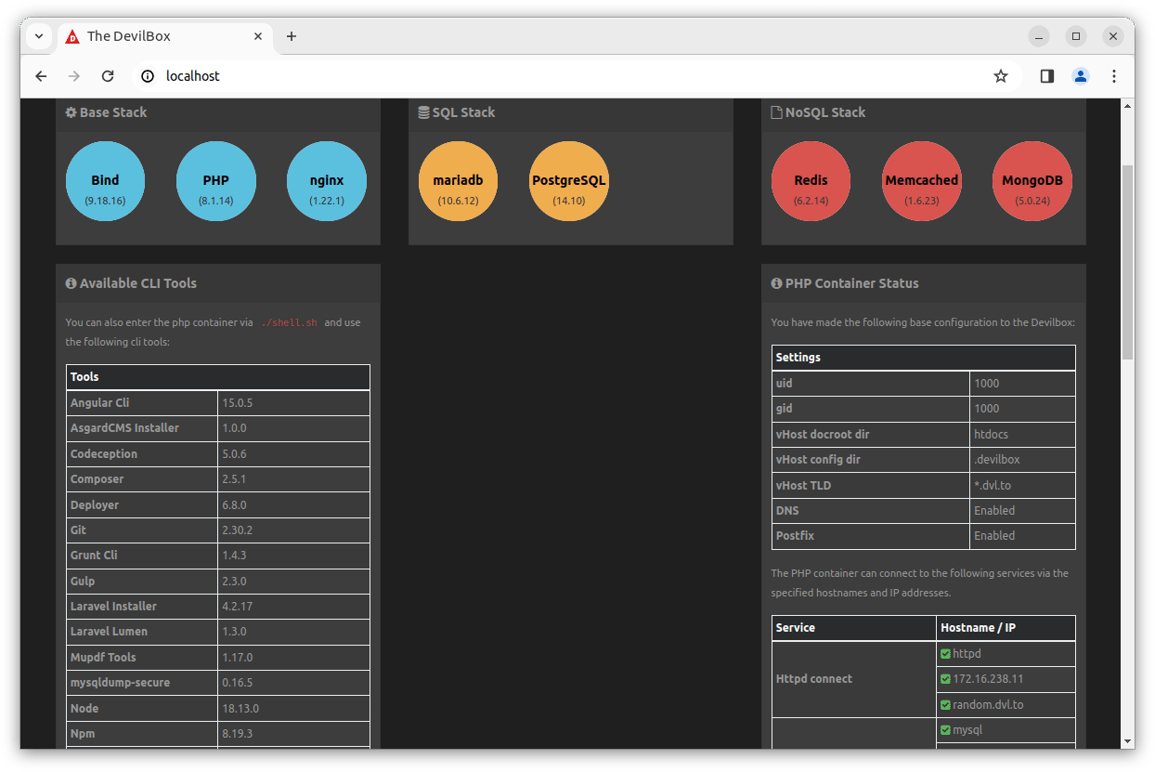
Task: Open the tab search dropdown arrow
Action: [x=39, y=36]
